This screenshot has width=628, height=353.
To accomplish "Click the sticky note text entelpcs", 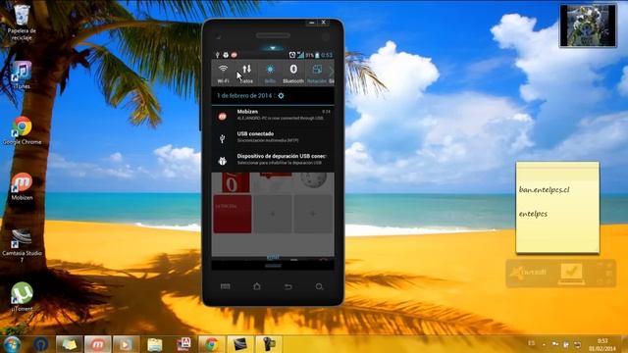I will (533, 214).
